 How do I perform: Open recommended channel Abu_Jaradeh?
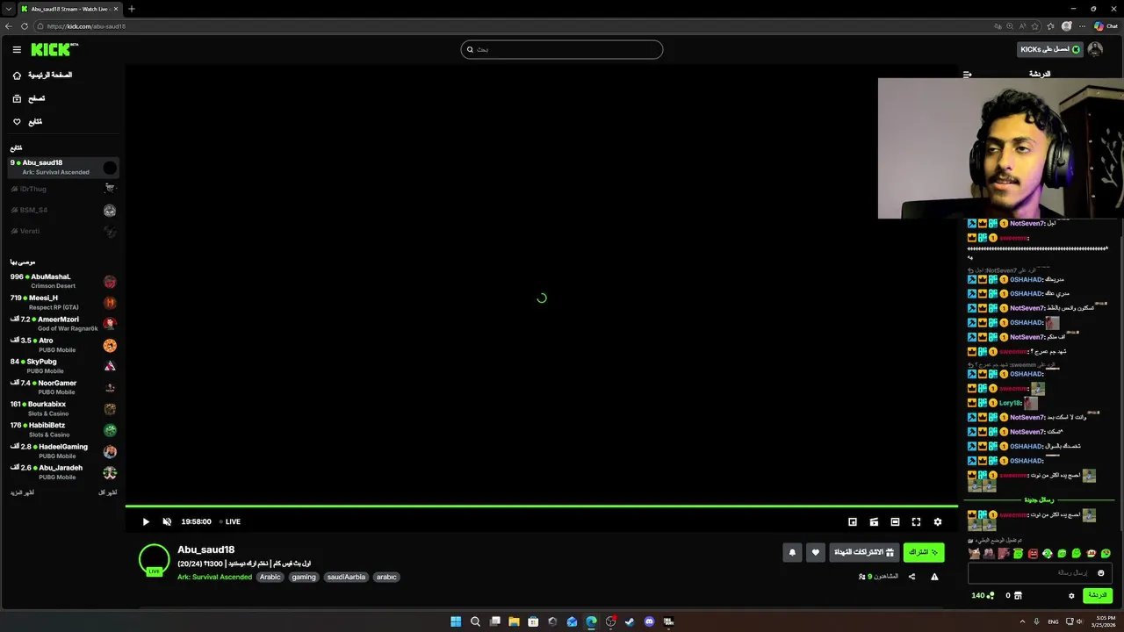tap(63, 472)
